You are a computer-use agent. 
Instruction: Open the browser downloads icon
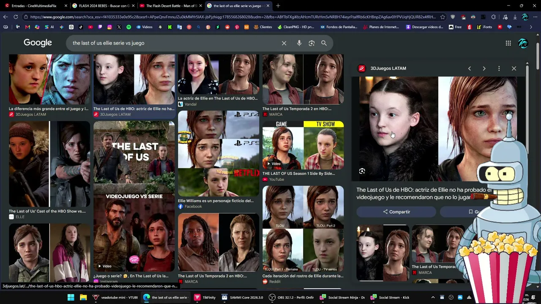[x=515, y=17]
